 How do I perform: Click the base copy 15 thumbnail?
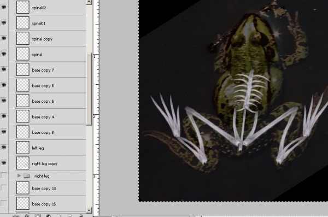tap(22, 203)
